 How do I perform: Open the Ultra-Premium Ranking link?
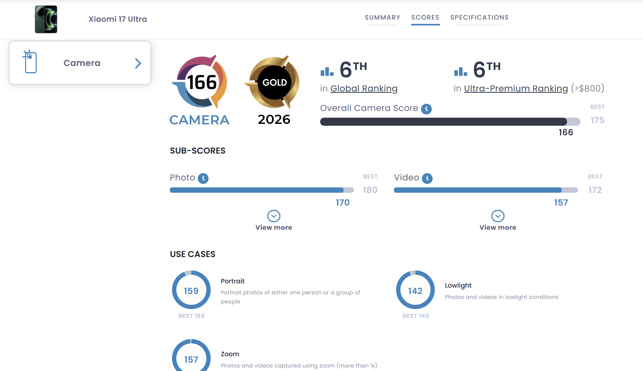[516, 88]
